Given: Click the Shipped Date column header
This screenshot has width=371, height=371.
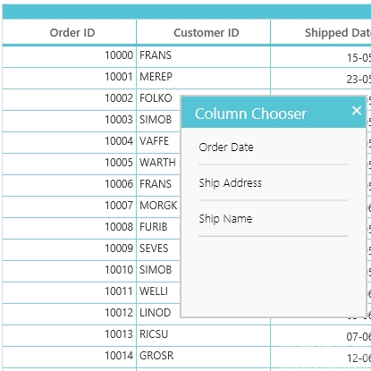Looking at the screenshot, I should pyautogui.click(x=321, y=32).
